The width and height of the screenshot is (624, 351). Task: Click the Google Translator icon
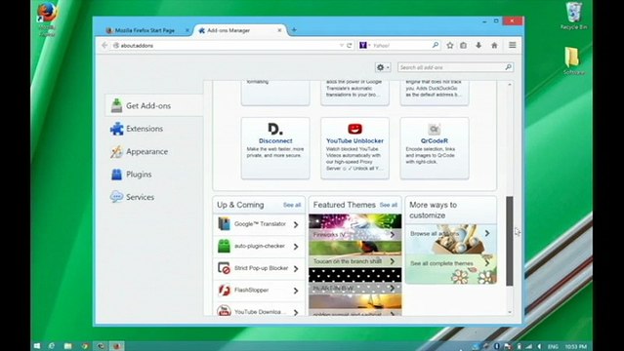224,224
